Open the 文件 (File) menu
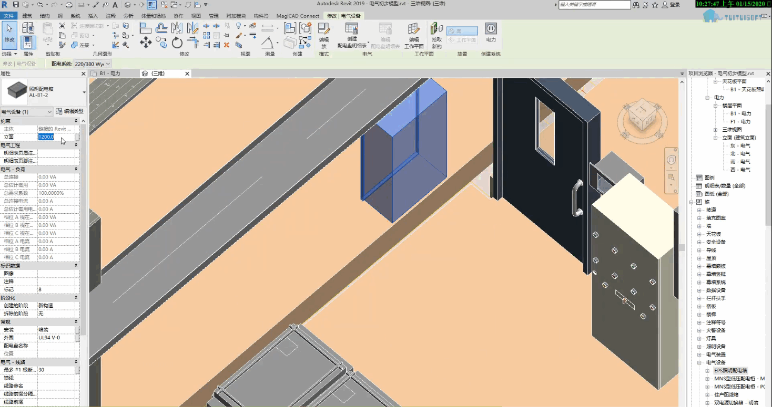Viewport: 772px width, 407px height. point(8,16)
